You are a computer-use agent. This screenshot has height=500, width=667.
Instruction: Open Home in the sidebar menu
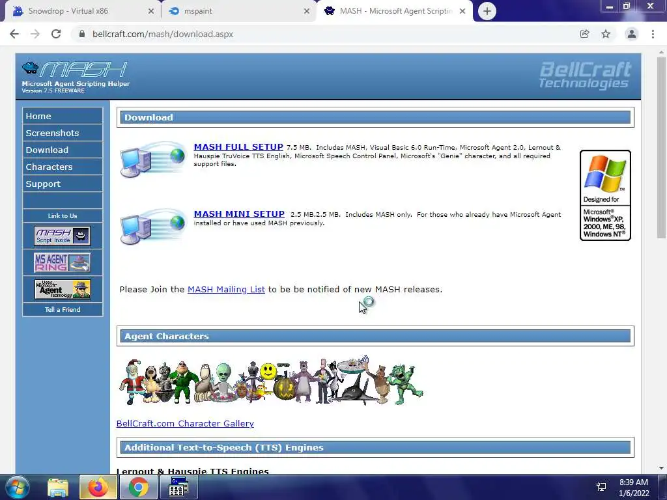[x=63, y=116]
